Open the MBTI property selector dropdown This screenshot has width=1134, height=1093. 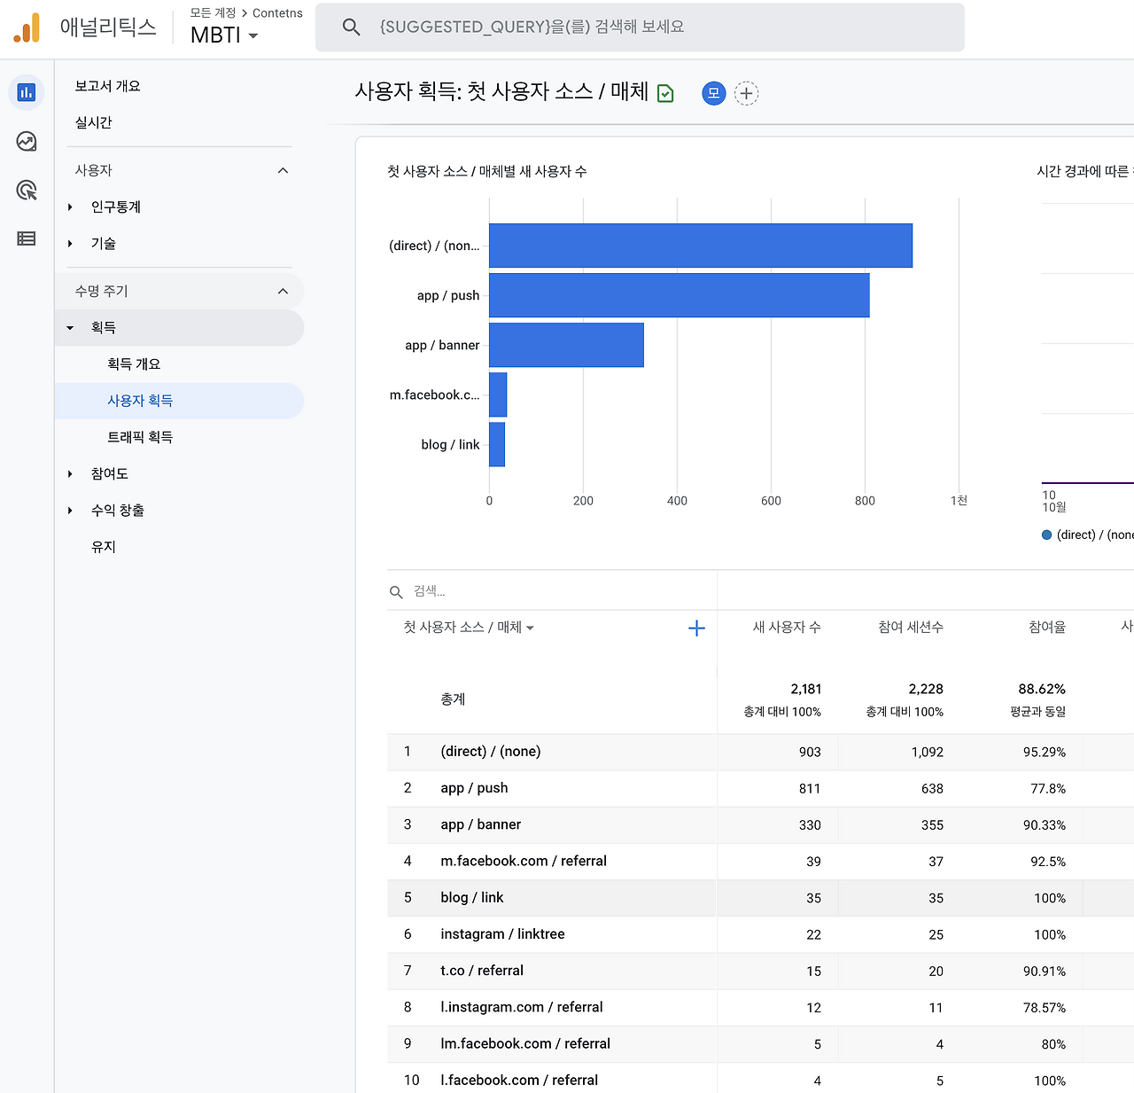[x=224, y=35]
